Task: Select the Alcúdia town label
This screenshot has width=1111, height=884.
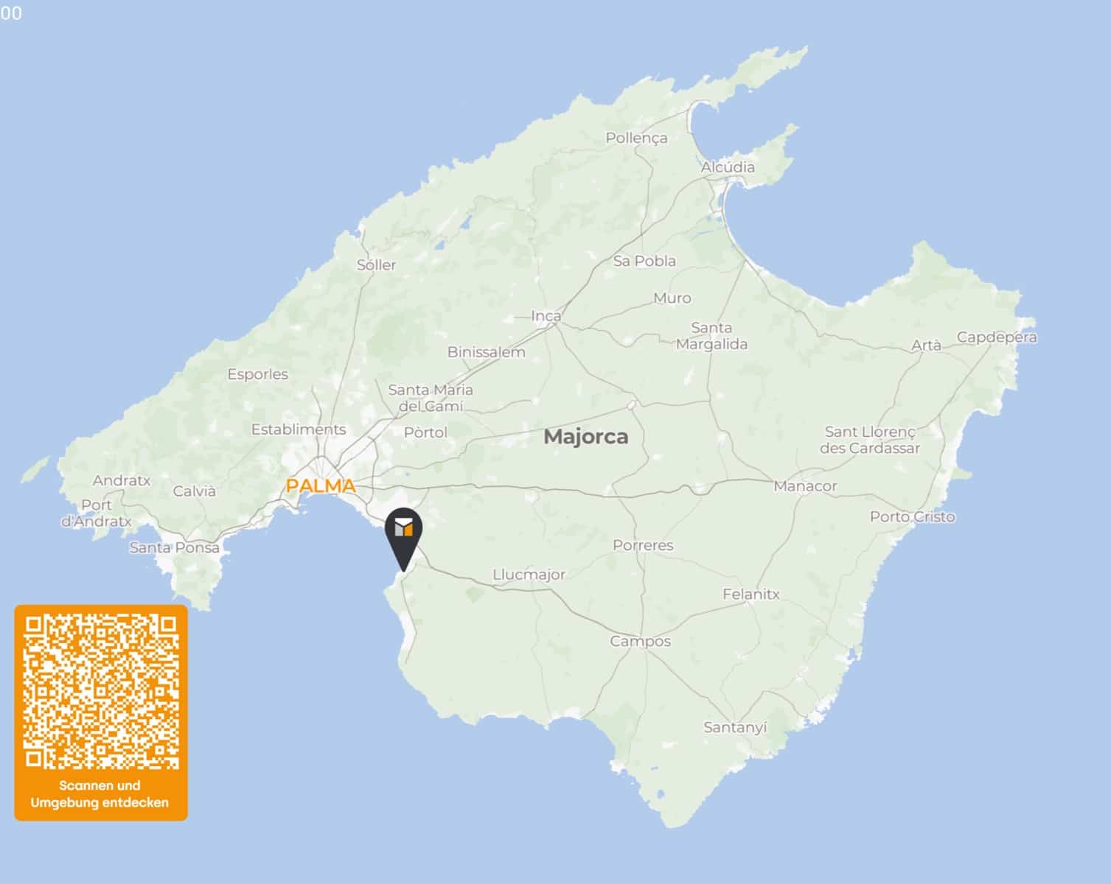Action: [x=728, y=167]
